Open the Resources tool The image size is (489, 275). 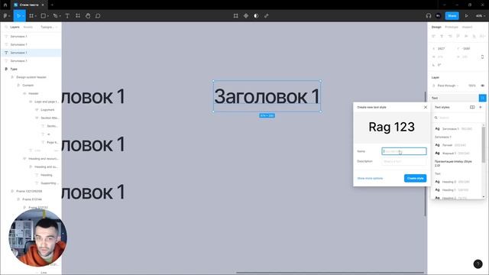click(x=78, y=15)
